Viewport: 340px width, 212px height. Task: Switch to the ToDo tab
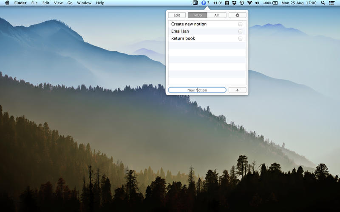pos(197,15)
